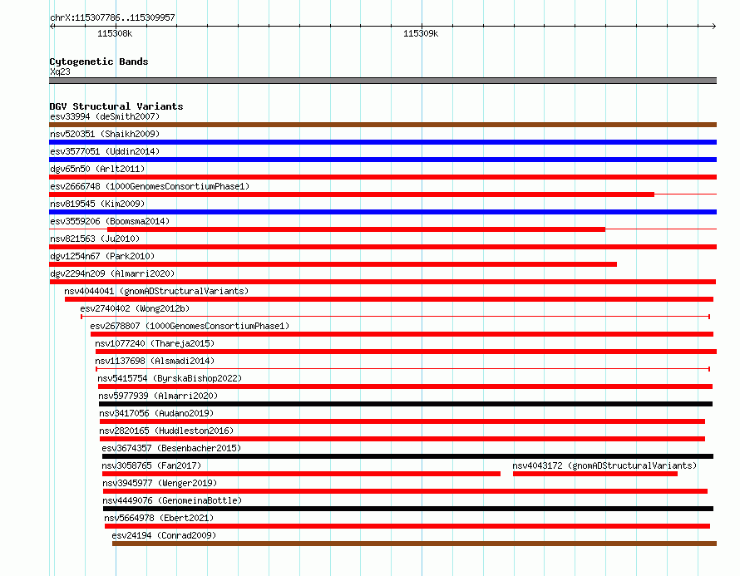Click nsv4449076 (GenomeinaBottle) label
This screenshot has height=576, width=740.
[172, 500]
